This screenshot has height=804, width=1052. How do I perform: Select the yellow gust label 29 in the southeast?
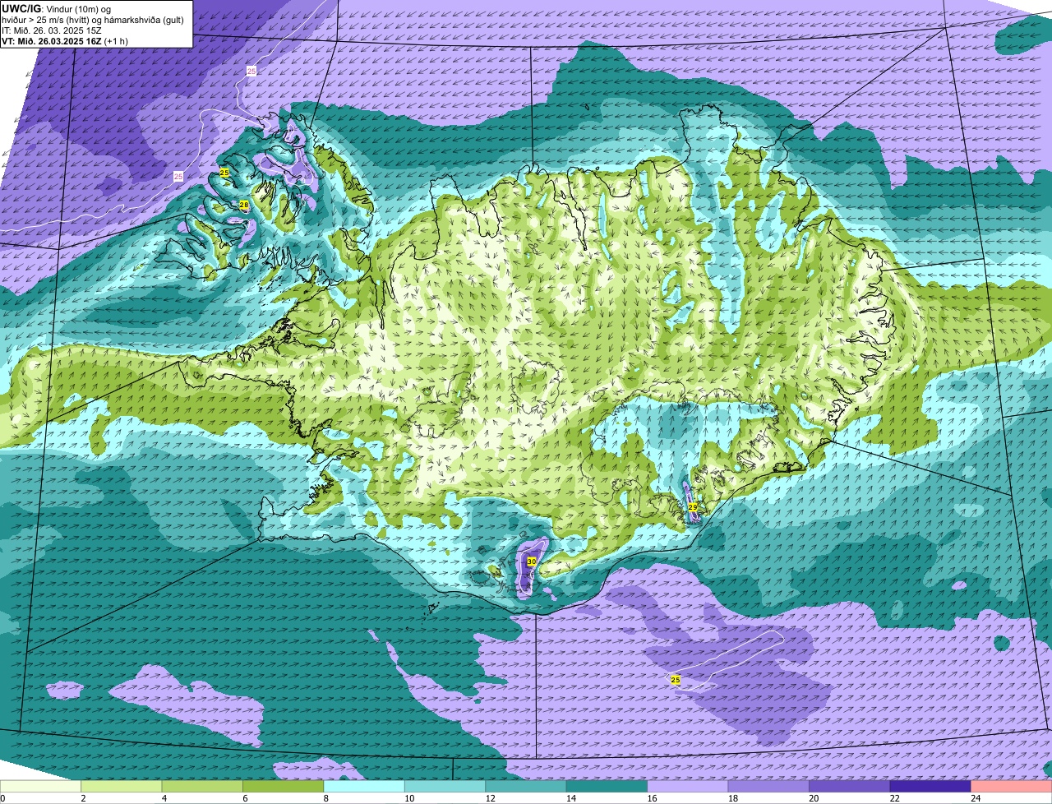(x=693, y=507)
